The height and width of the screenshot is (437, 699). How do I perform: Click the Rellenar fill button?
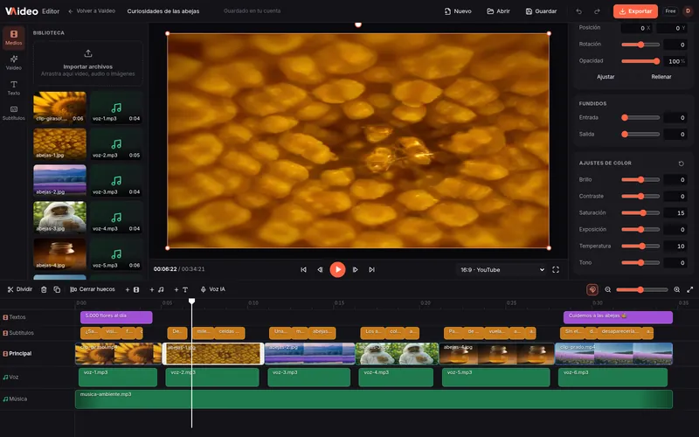pos(661,77)
